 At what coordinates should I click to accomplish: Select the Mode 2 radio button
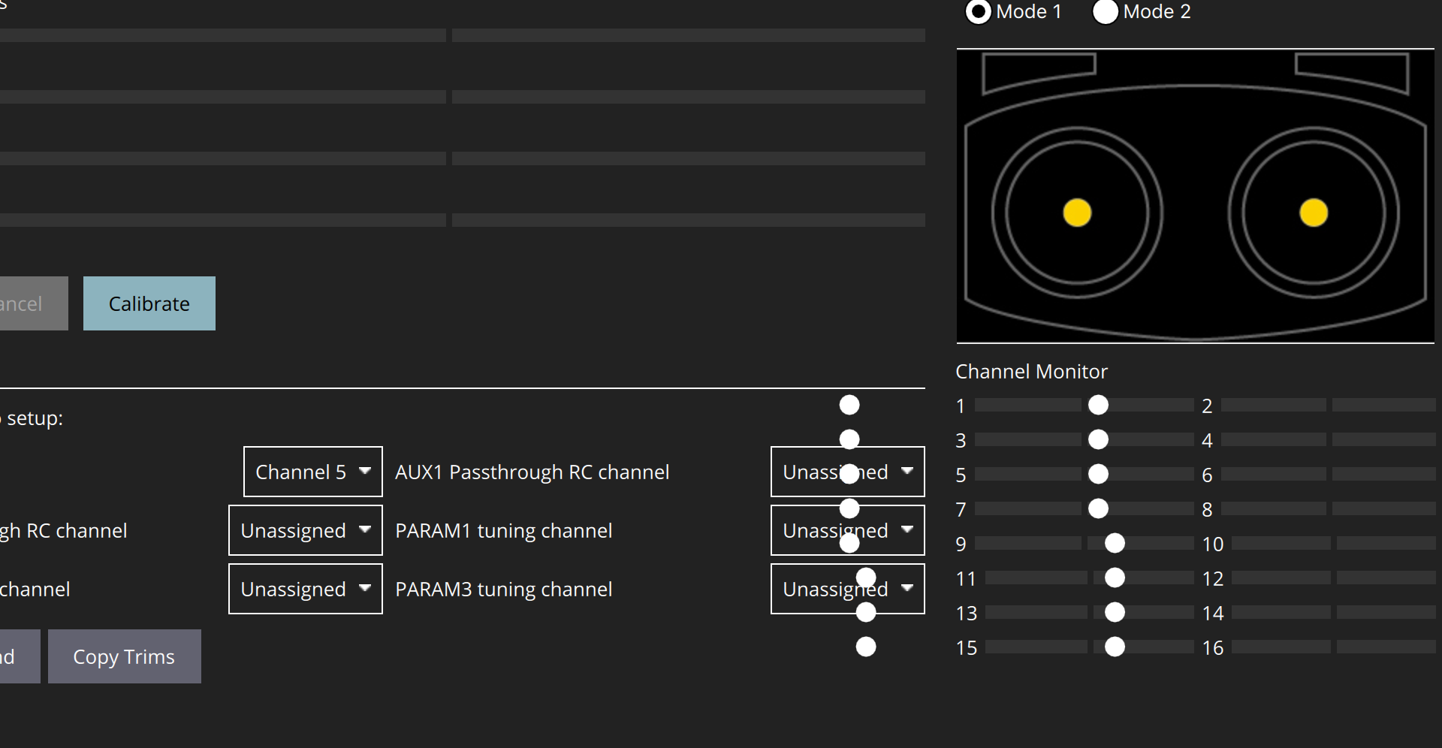pyautogui.click(x=1105, y=12)
